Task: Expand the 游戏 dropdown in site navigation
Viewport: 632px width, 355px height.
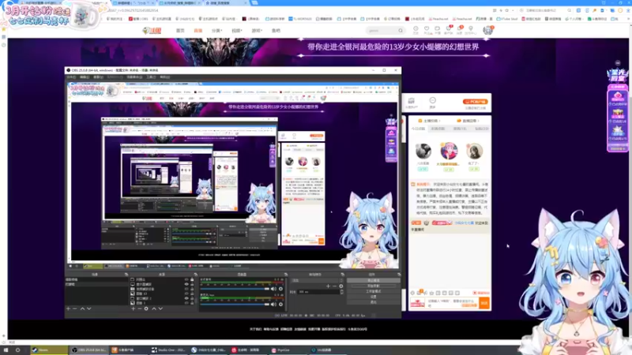Action: [257, 31]
